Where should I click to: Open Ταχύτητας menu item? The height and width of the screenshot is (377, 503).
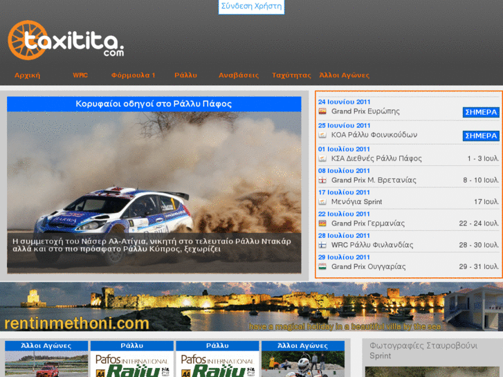[291, 75]
